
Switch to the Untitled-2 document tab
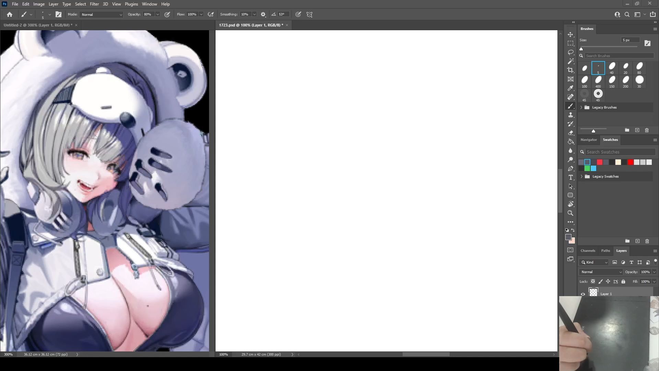point(38,25)
